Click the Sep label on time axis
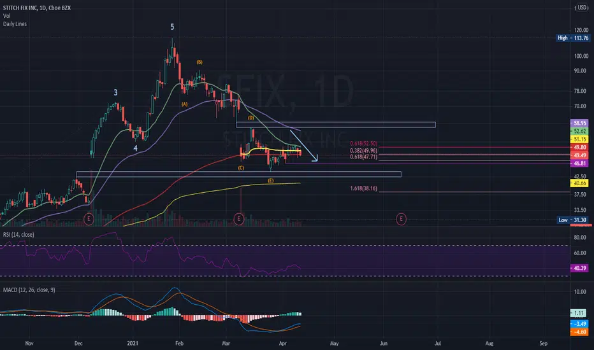594x350 pixels. coord(543,344)
